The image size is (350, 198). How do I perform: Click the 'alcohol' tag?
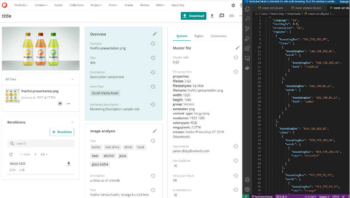point(109,155)
